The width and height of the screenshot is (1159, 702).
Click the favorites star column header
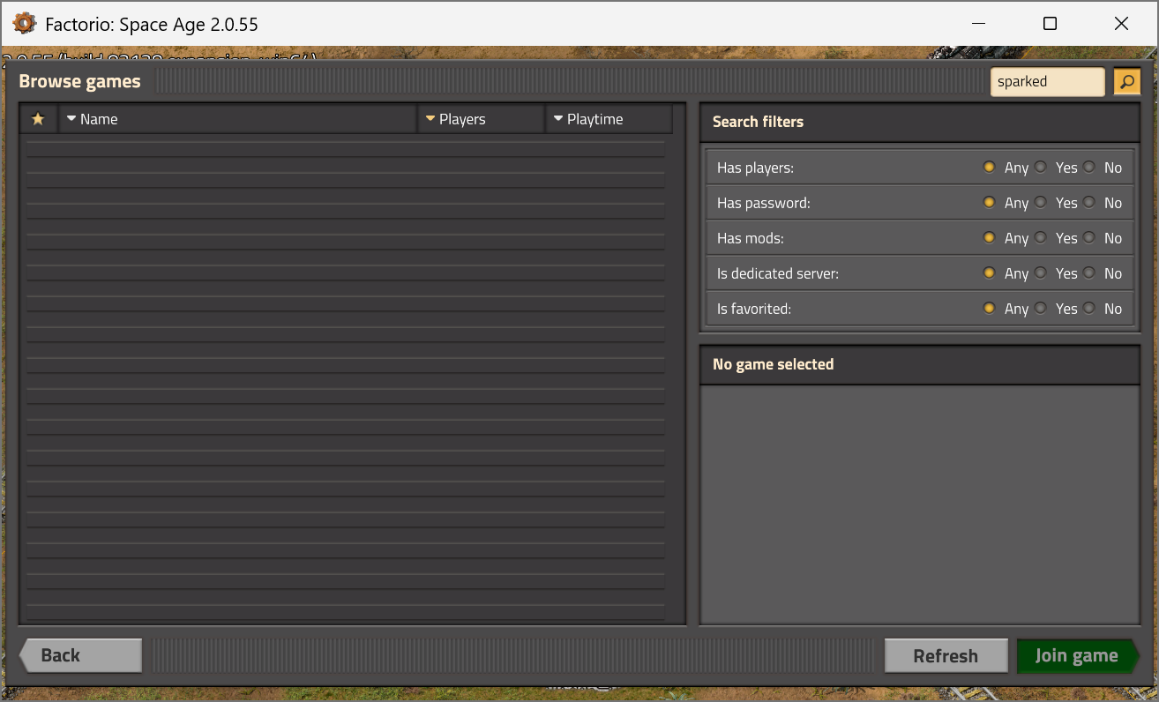point(38,119)
